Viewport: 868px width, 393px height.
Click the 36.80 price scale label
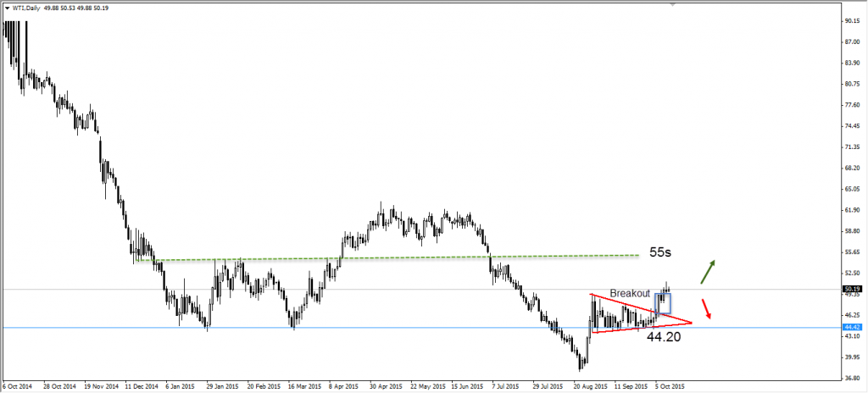[x=851, y=378]
